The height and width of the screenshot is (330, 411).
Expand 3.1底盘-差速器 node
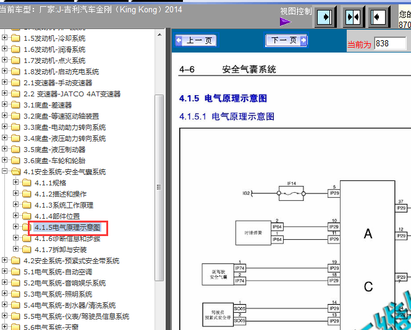pos(4,104)
